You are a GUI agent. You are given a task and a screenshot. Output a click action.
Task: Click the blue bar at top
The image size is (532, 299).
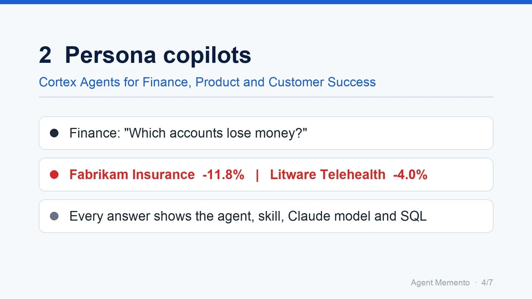(266, 2)
